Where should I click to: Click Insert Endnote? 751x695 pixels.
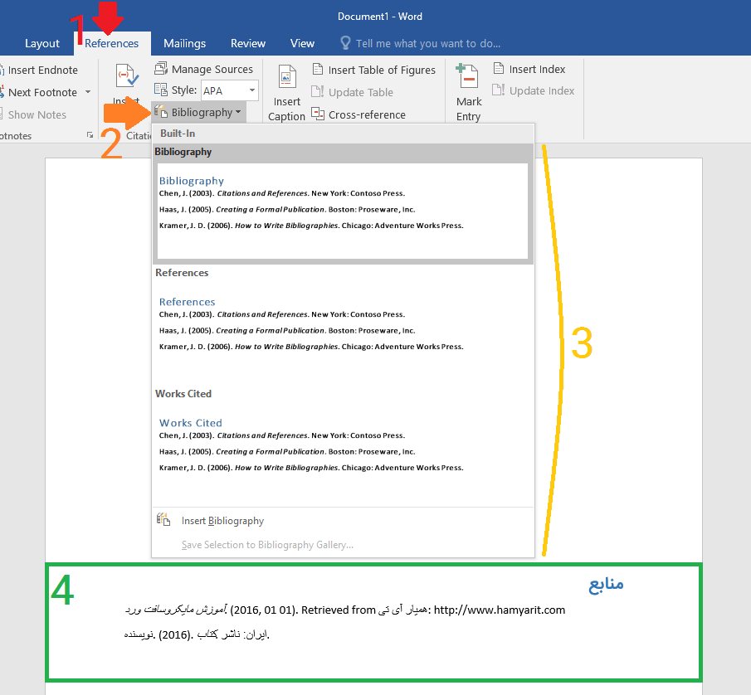[x=42, y=70]
